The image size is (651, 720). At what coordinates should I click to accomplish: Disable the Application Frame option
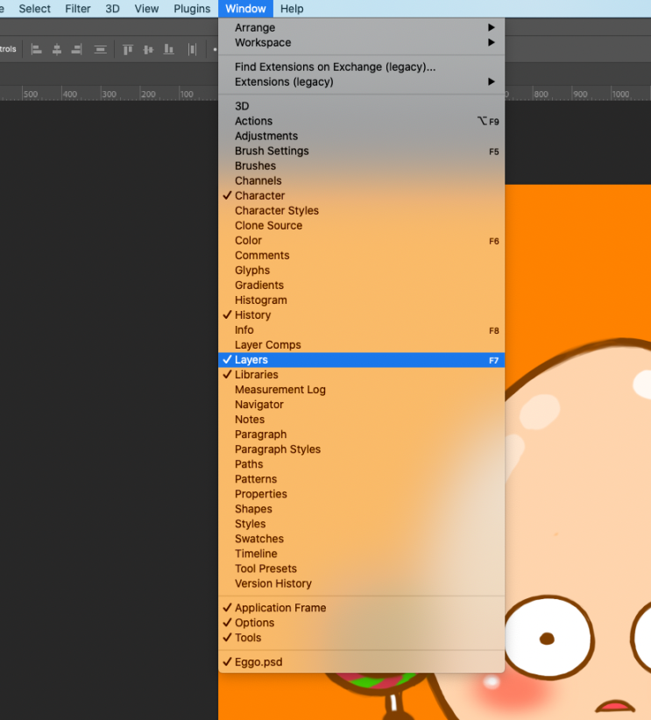coord(361,608)
